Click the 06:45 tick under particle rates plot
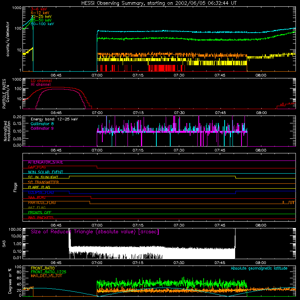This screenshot has height=300, width=300. point(56,113)
